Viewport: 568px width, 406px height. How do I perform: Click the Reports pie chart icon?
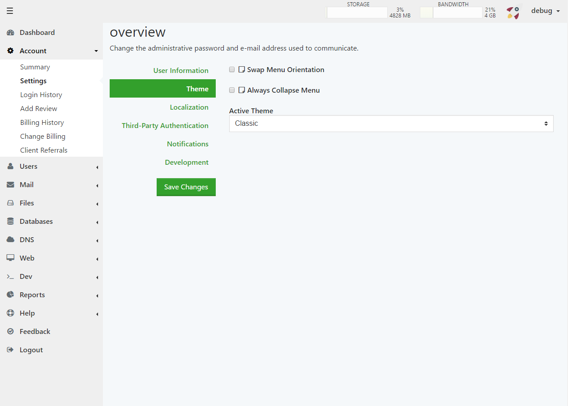(10, 295)
